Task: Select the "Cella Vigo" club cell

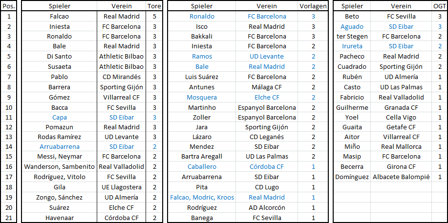Action: click(401, 118)
